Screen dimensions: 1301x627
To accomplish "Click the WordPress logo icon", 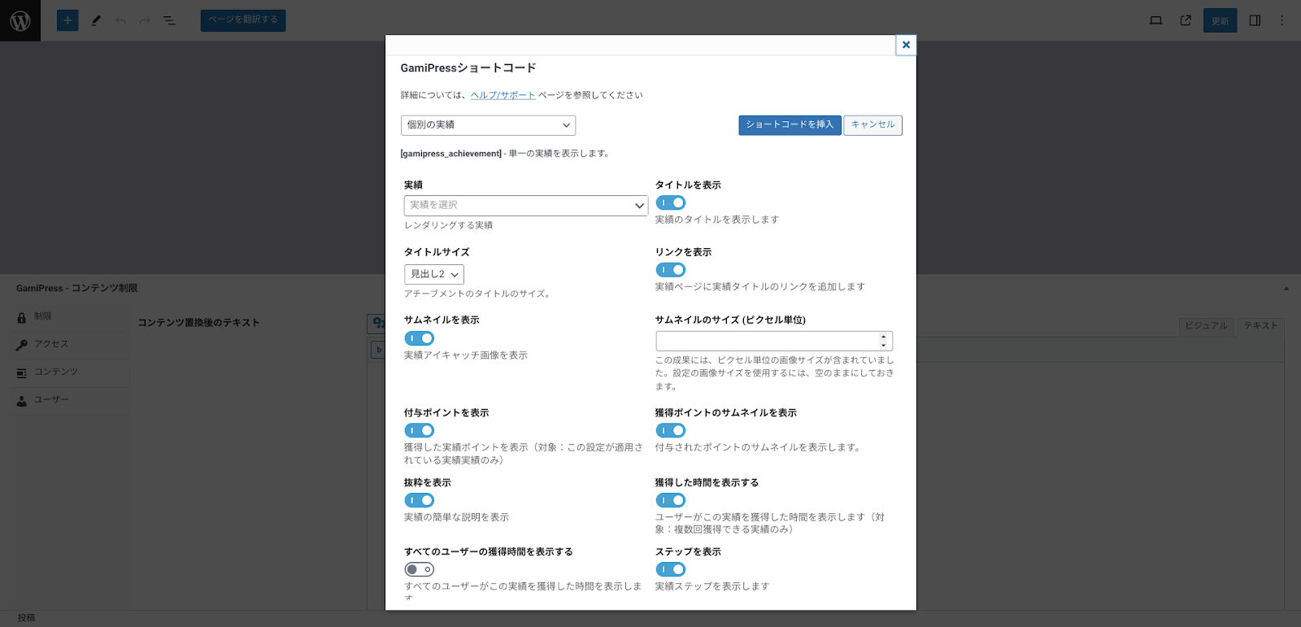I will 20,20.
